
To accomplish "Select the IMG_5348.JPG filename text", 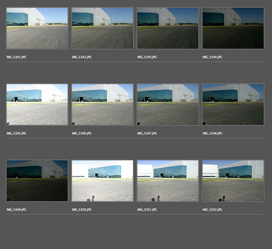I will (212, 134).
